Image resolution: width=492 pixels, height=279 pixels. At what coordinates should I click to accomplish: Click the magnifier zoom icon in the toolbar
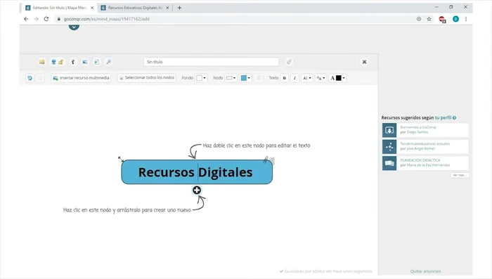tap(108, 62)
